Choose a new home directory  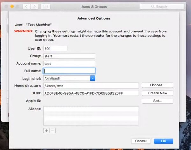(x=157, y=85)
